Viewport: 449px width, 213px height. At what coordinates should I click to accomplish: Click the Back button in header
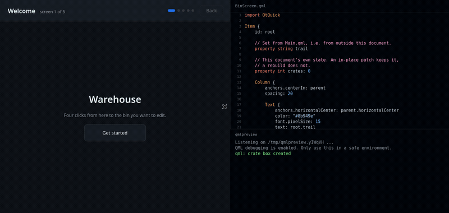coord(212,11)
